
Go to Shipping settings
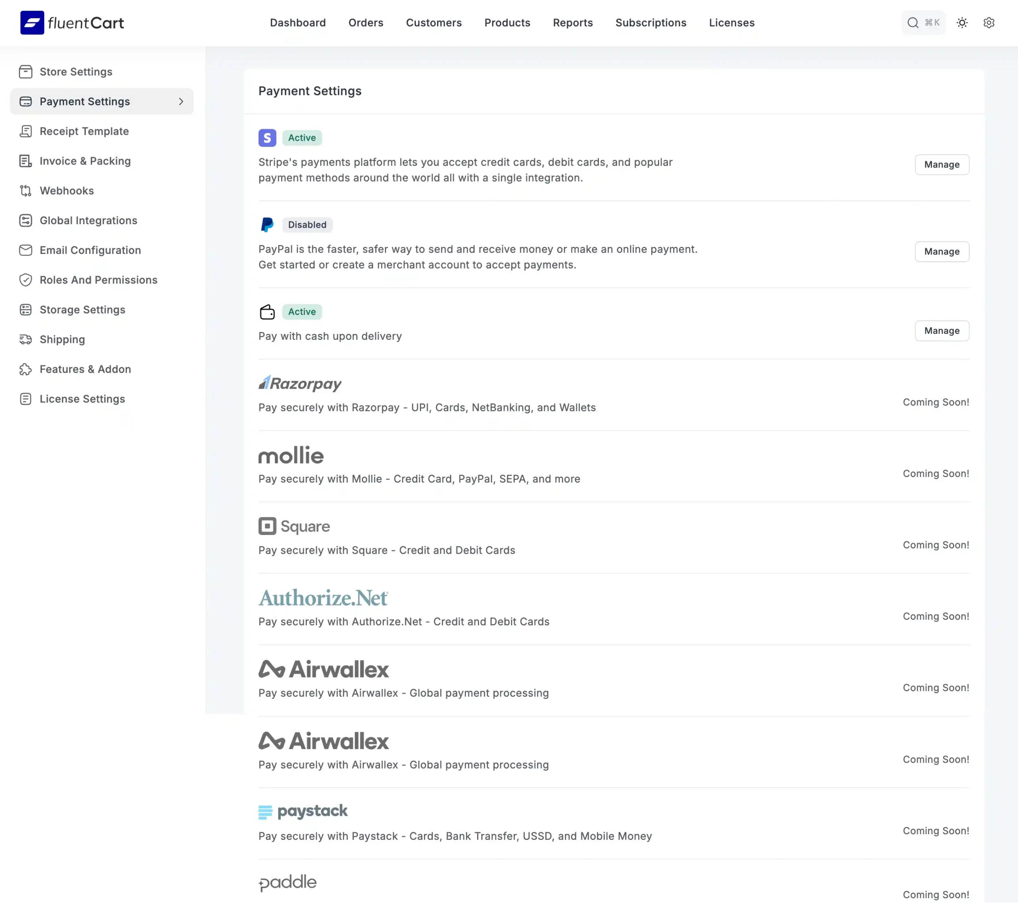tap(101, 339)
